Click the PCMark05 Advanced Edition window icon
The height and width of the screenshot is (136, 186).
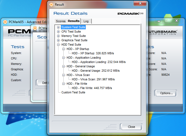tap(5, 22)
